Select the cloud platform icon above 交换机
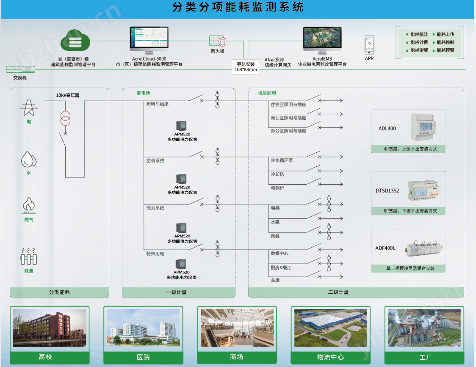 pyautogui.click(x=76, y=41)
